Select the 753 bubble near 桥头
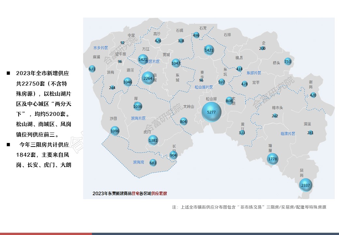 point(287,61)
